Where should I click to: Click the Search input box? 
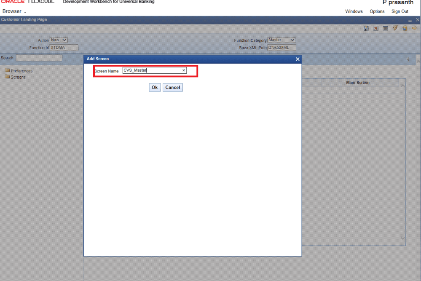point(39,58)
